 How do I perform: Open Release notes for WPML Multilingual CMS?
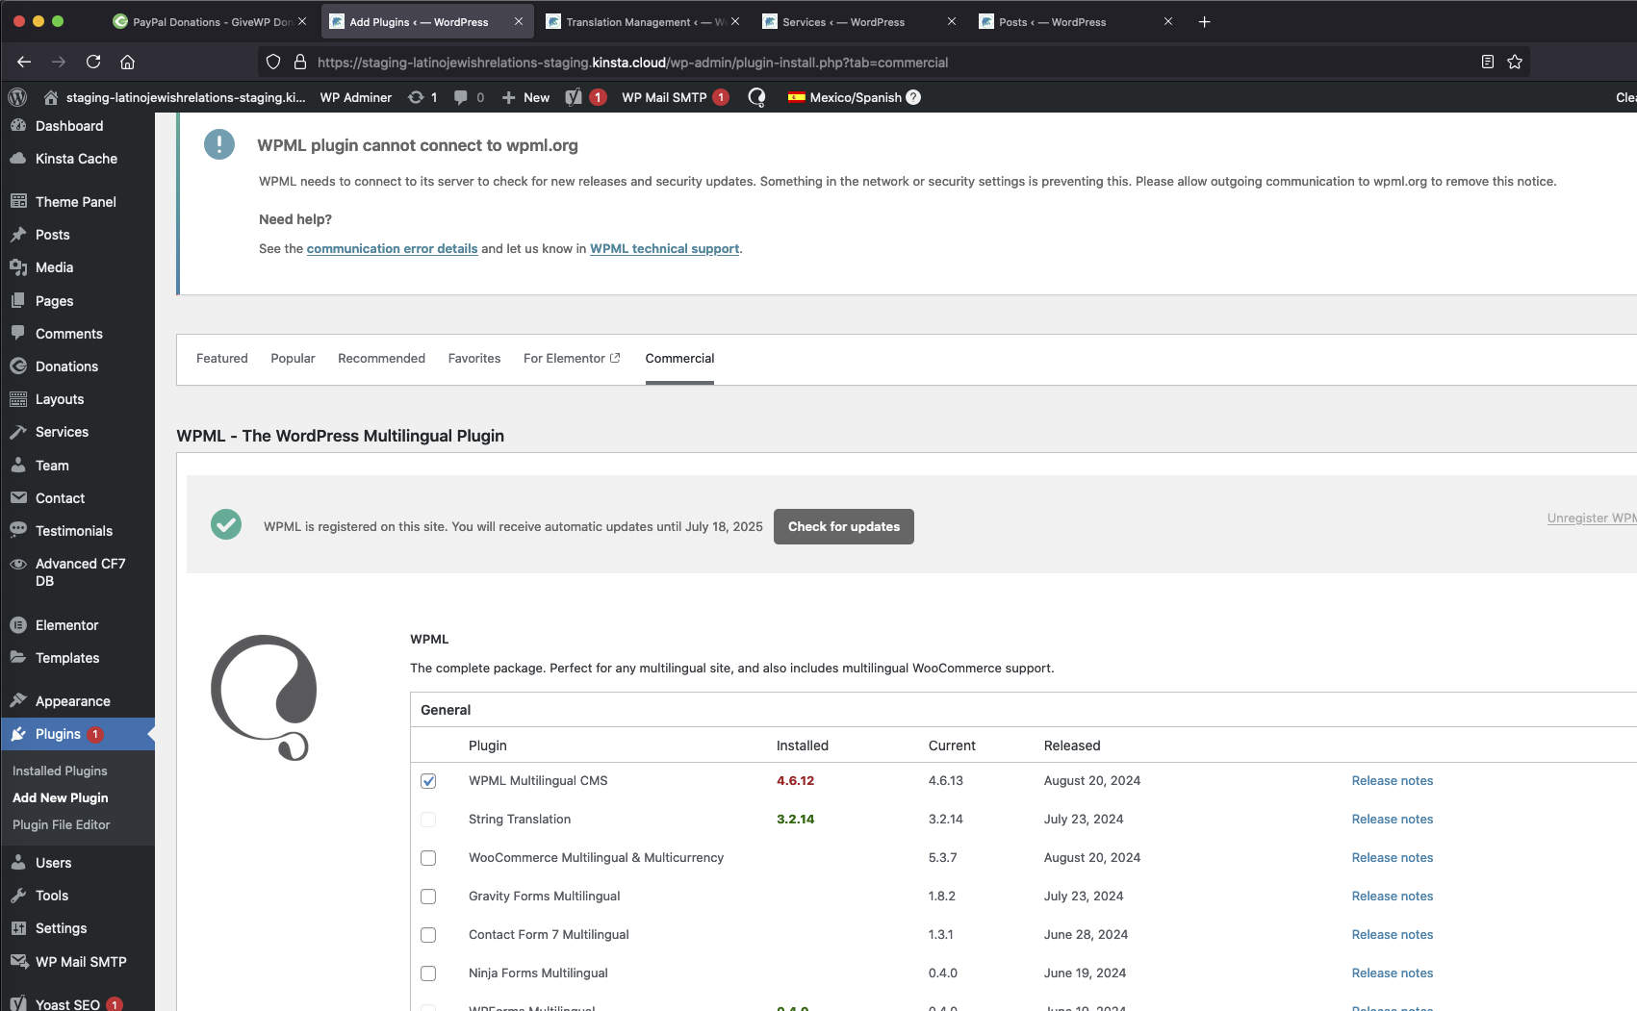[x=1392, y=780]
